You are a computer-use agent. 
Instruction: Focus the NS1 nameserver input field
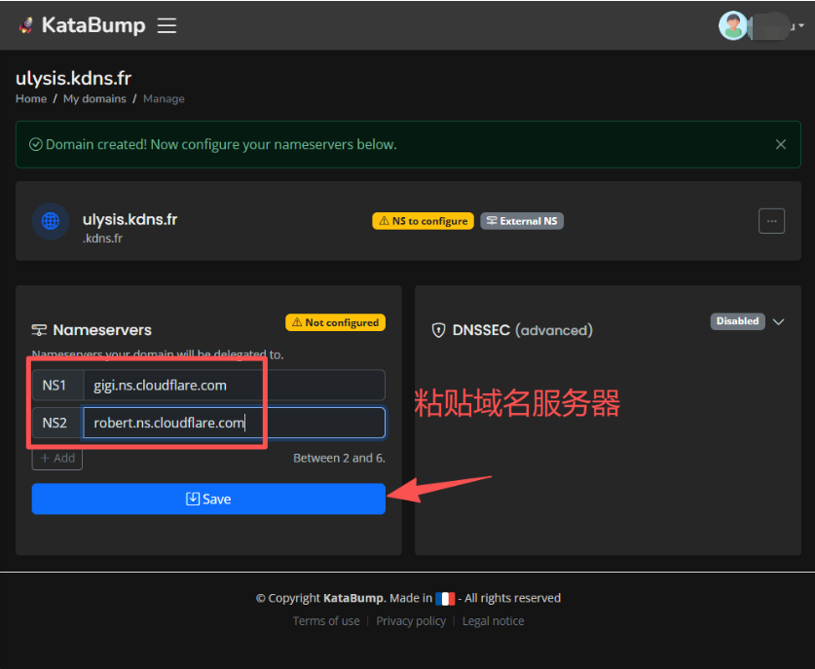click(x=234, y=386)
